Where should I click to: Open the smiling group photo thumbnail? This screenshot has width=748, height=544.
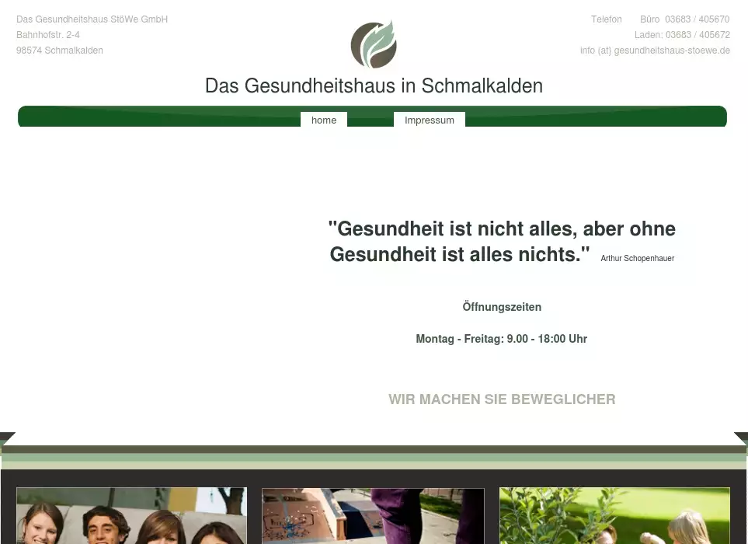click(x=131, y=516)
